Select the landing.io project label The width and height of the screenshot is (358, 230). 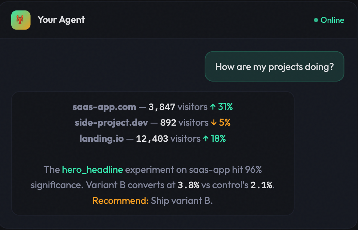101,138
